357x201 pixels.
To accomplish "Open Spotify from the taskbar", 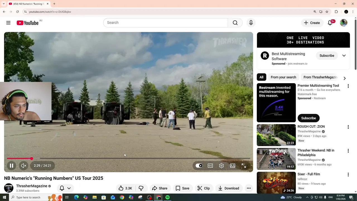I will point(168,197).
